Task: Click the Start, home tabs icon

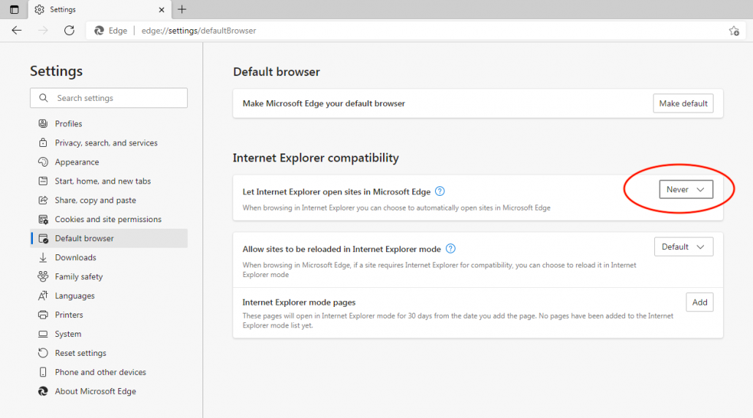Action: point(43,181)
